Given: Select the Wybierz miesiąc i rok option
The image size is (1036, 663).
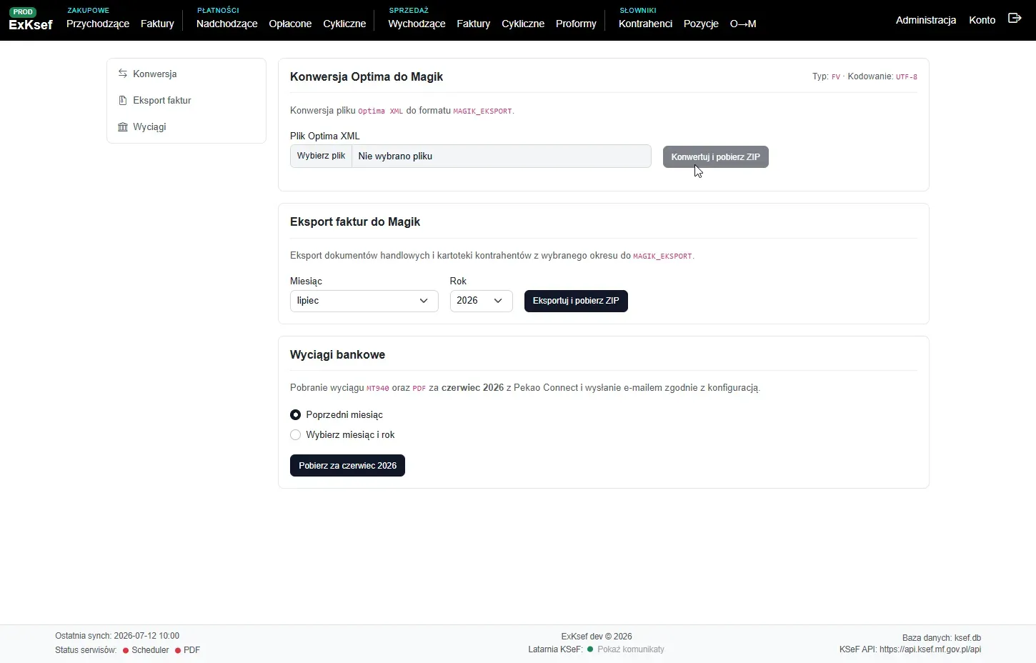Looking at the screenshot, I should tap(295, 434).
